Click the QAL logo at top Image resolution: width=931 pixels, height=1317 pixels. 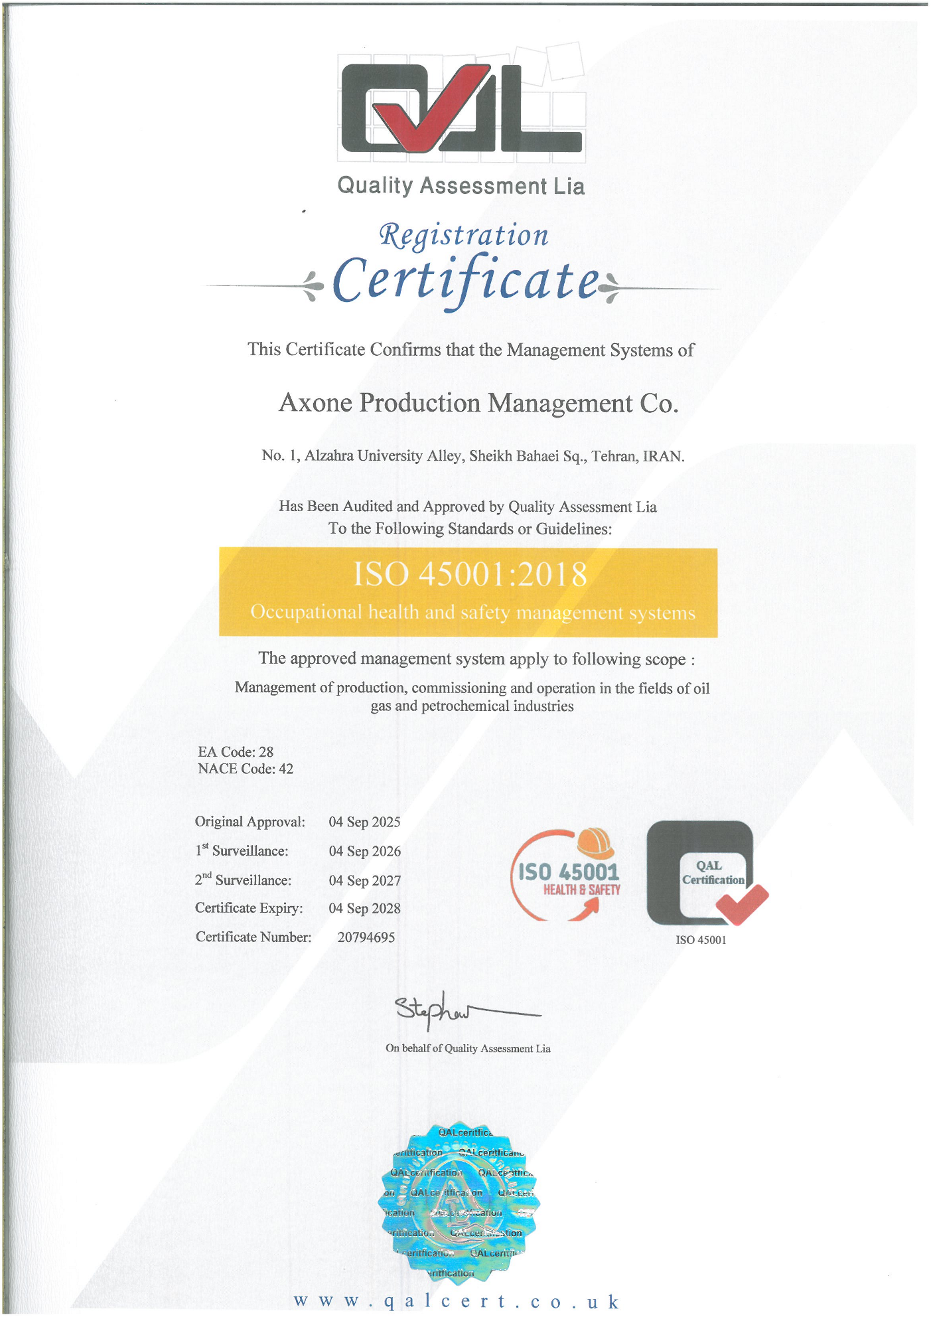click(461, 110)
